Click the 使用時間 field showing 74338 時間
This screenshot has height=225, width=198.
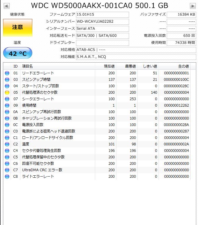(181, 43)
